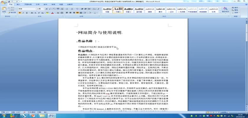
Task: Click 查找 (Find) in the editing group
Action: (236, 8)
